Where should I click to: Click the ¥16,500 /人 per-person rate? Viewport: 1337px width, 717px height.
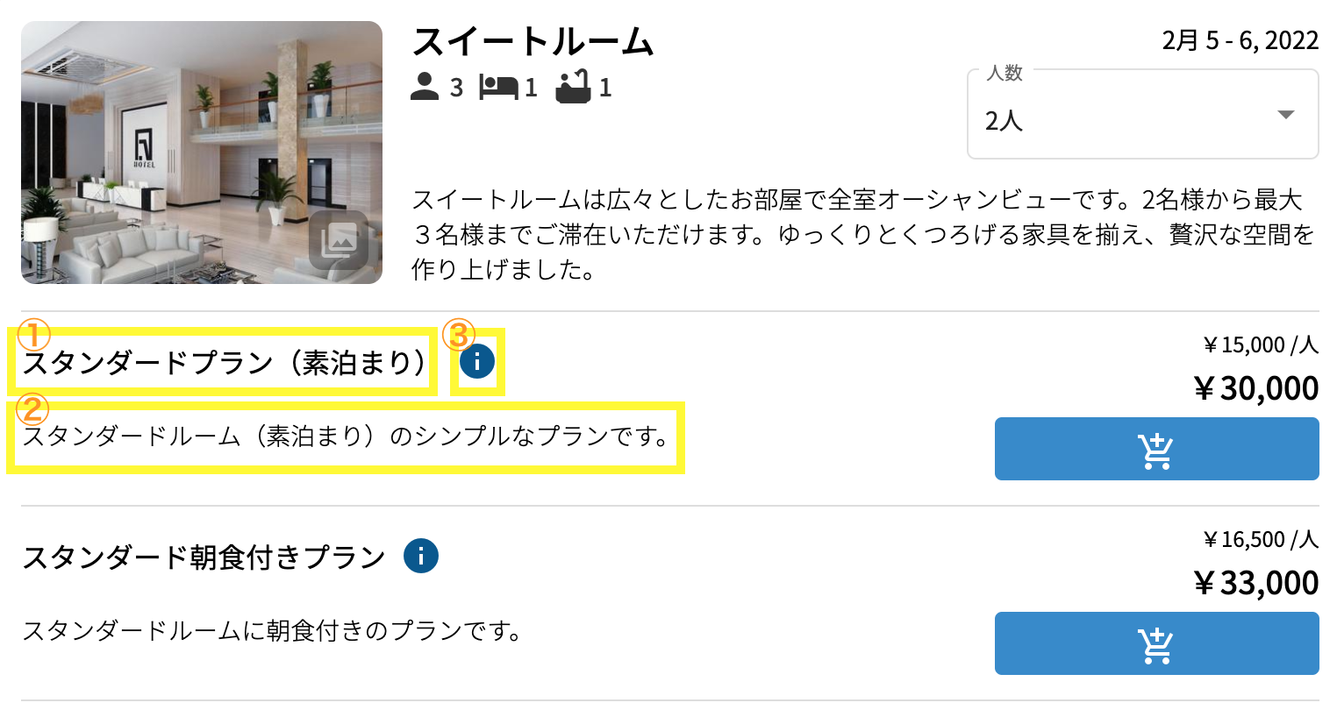(1261, 540)
